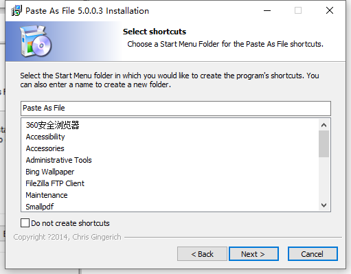Select Smallpdf from the list
This screenshot has width=351, height=274.
(x=40, y=207)
